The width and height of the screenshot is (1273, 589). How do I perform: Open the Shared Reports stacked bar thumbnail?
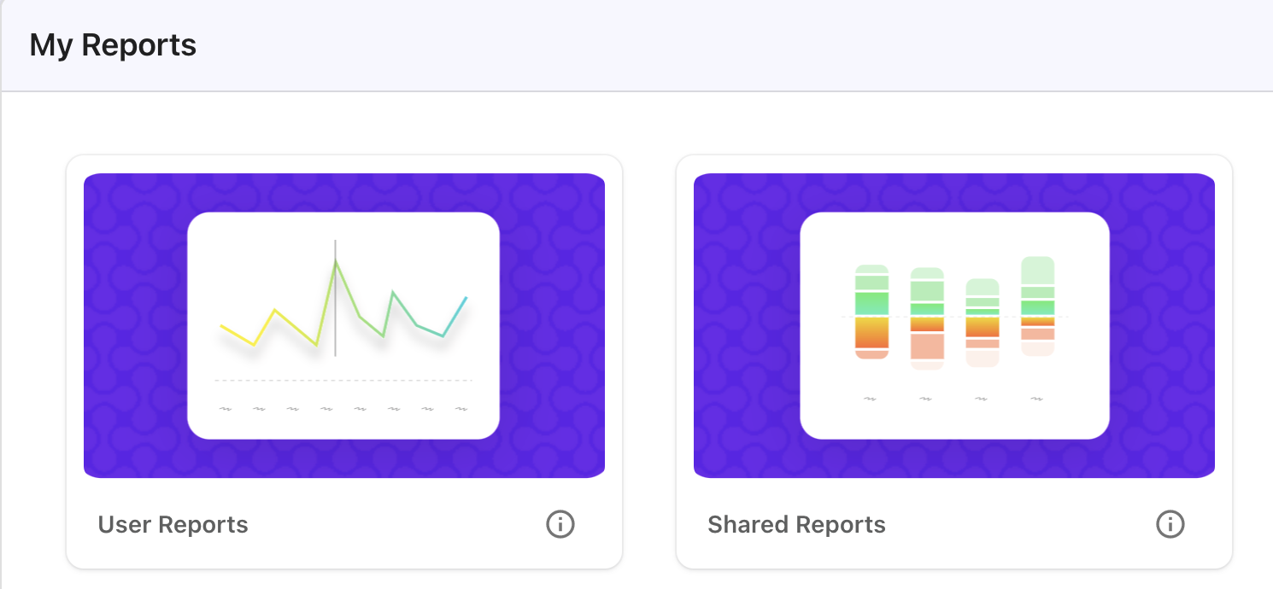point(953,325)
